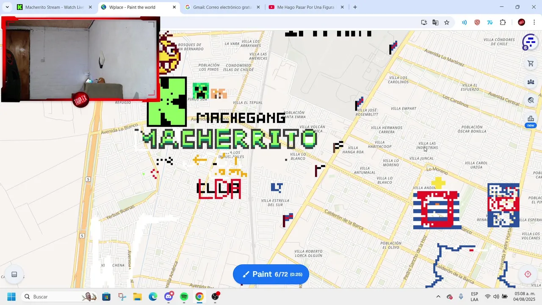Open the user profile avatar with level 6
This screenshot has height=305, width=542.
pos(530,42)
